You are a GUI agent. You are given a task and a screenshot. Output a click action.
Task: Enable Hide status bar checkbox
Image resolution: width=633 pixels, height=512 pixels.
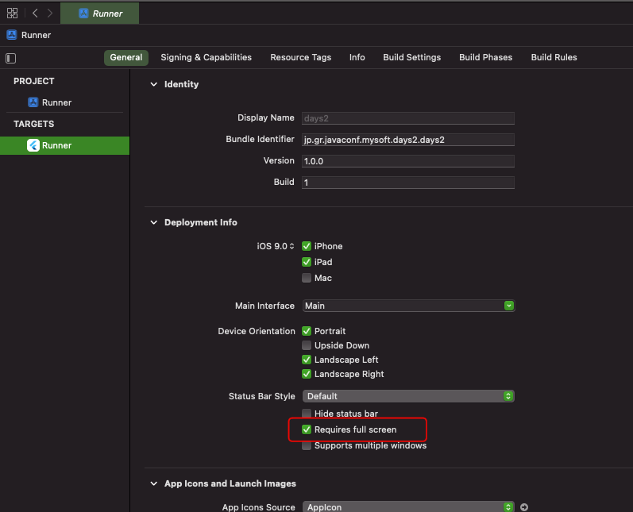[x=307, y=413]
